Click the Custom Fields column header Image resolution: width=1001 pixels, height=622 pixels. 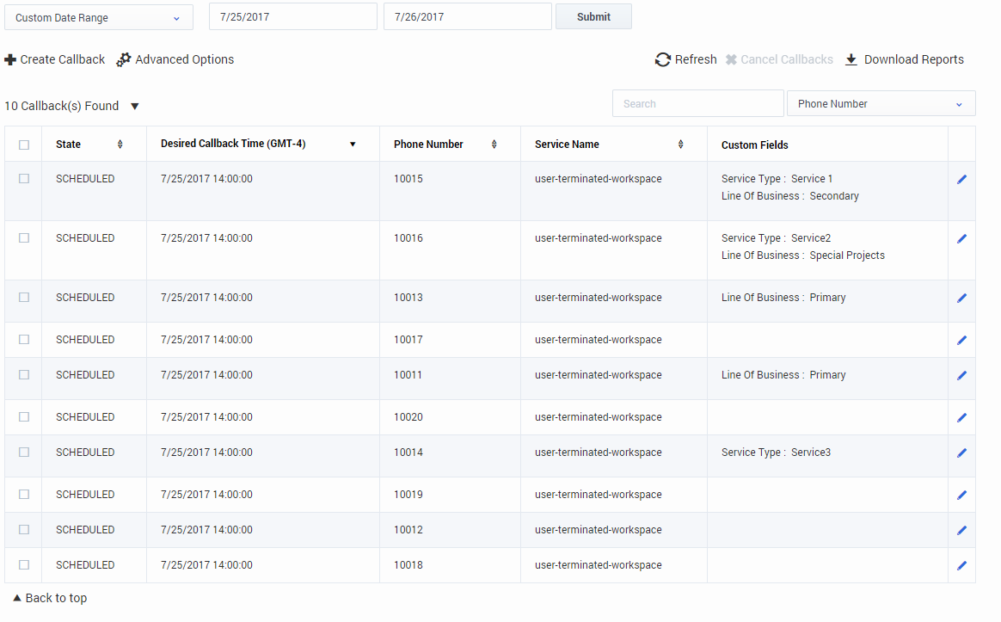tap(754, 145)
